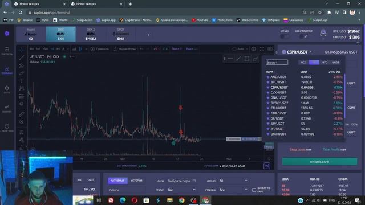
Task: Bookmark this page with star icon
Action: tap(320, 13)
